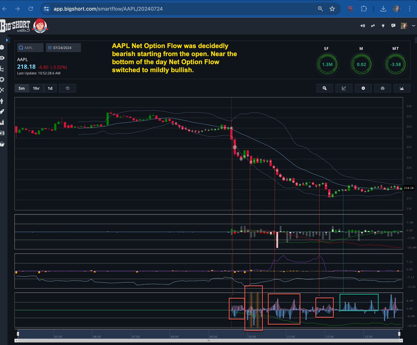Open the browser extensions puzzle menu
Screen dimensions: 417x345
[x=364, y=9]
